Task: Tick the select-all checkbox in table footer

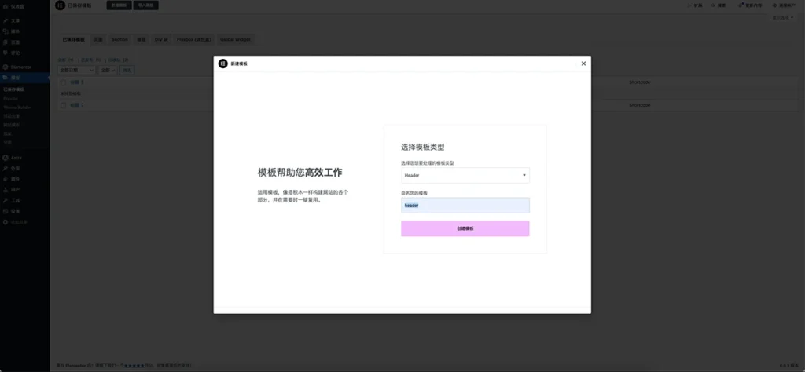Action: pos(64,104)
